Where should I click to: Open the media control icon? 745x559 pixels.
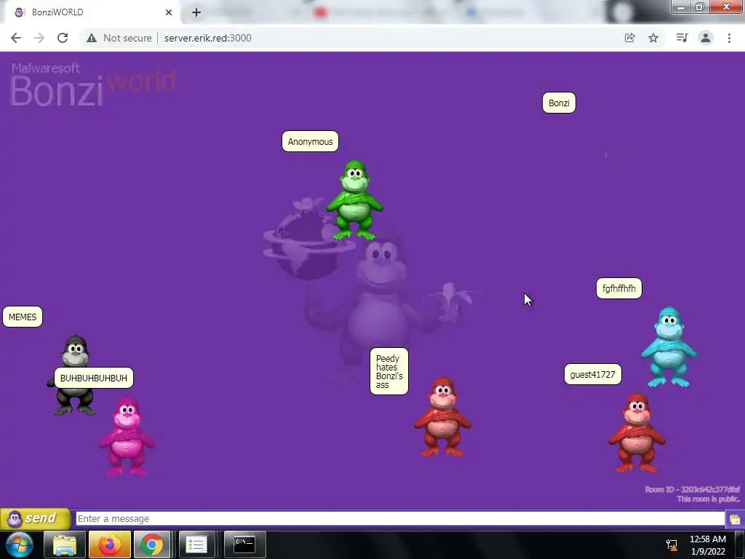tap(682, 38)
